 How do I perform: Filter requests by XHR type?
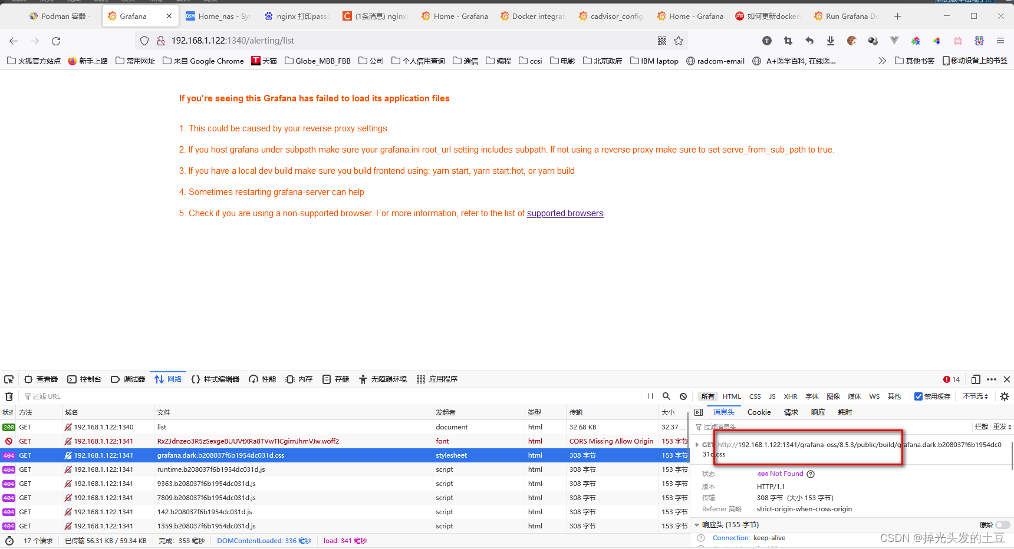791,396
